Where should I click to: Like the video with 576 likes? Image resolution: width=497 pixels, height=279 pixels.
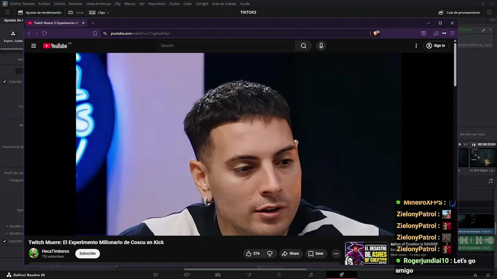point(252,253)
